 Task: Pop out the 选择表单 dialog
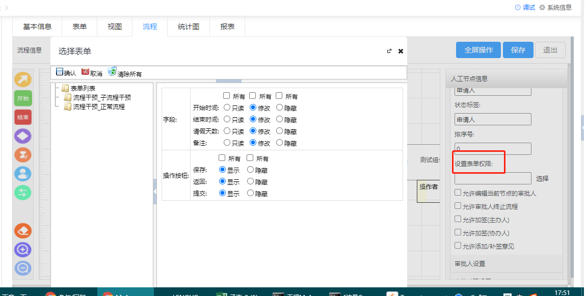click(389, 51)
